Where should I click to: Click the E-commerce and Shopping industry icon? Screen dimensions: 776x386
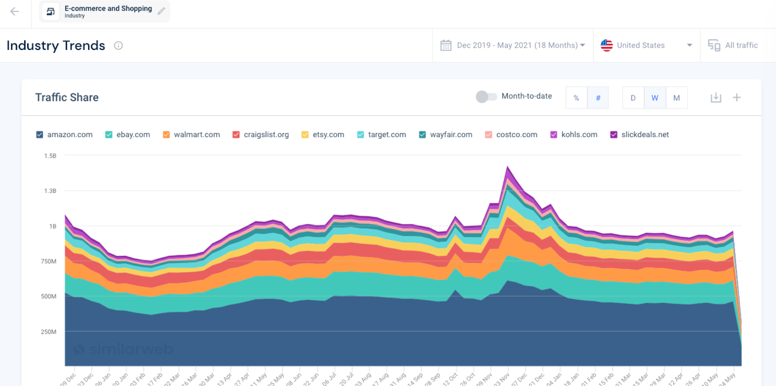click(x=50, y=12)
